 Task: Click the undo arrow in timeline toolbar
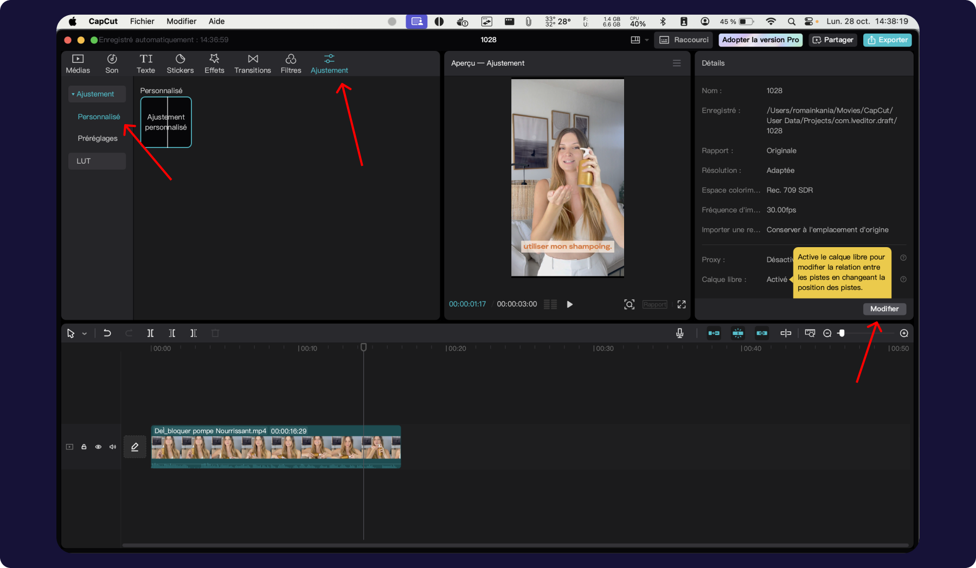pos(107,333)
